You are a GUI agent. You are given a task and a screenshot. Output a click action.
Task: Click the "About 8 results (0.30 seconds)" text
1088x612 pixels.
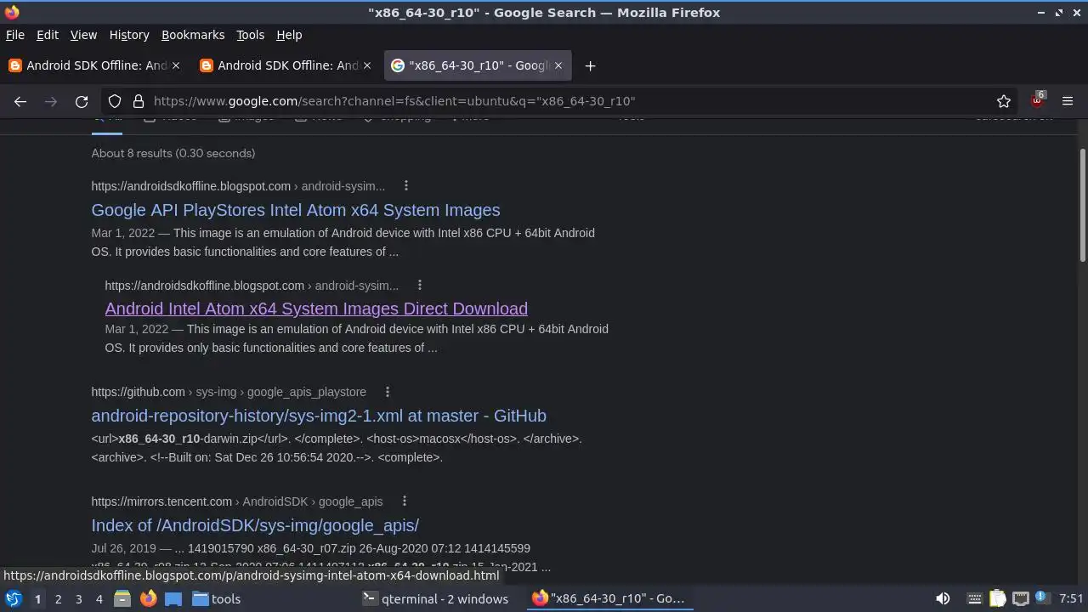pyautogui.click(x=173, y=153)
